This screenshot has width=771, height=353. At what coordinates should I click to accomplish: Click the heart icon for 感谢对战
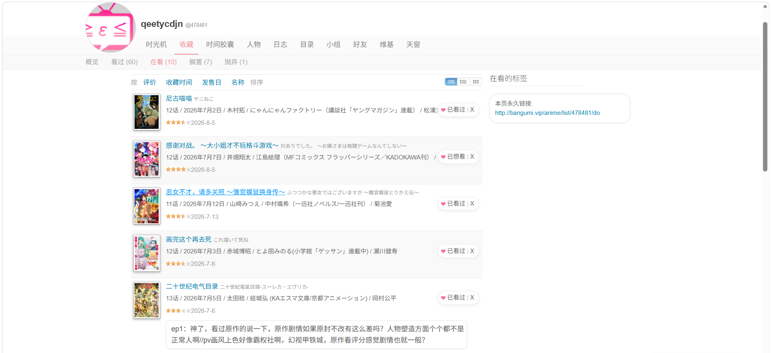click(443, 157)
